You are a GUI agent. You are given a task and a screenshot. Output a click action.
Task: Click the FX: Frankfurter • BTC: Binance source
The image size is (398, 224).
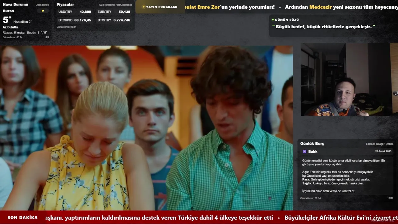115,5
